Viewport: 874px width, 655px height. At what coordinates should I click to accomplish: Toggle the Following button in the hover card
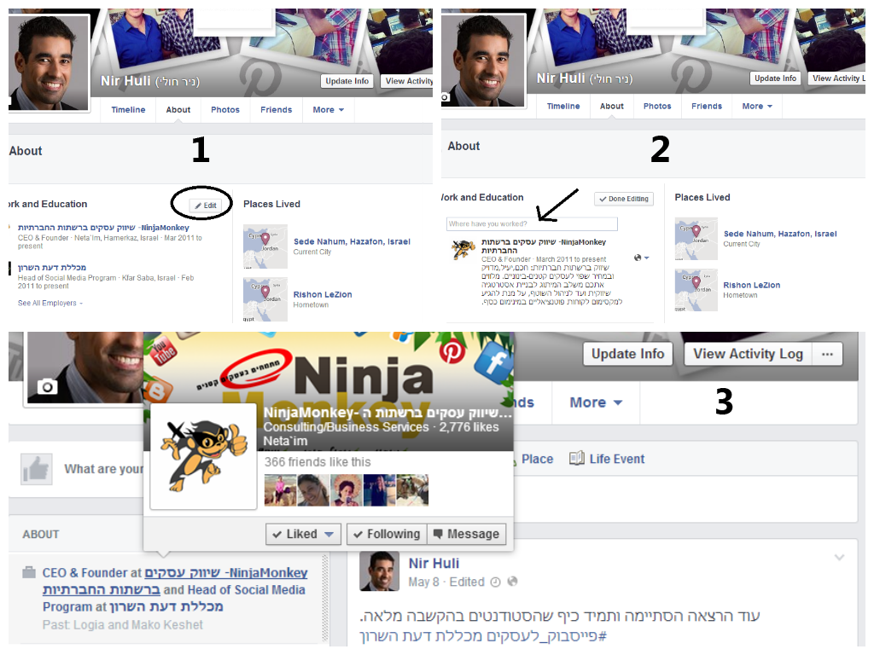(387, 534)
